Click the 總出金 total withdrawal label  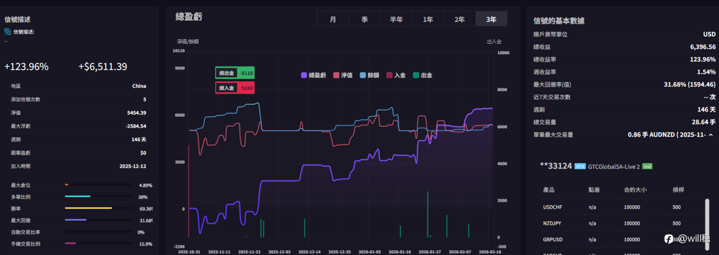(226, 73)
